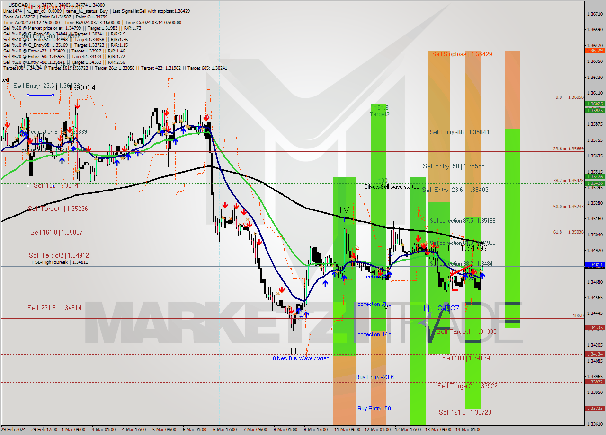
Task: Click the blue 'correction 87.5' label
Action: [x=374, y=334]
